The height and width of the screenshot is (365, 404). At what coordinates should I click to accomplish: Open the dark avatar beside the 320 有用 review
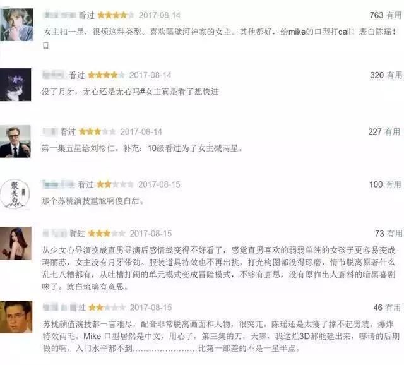coord(15,85)
